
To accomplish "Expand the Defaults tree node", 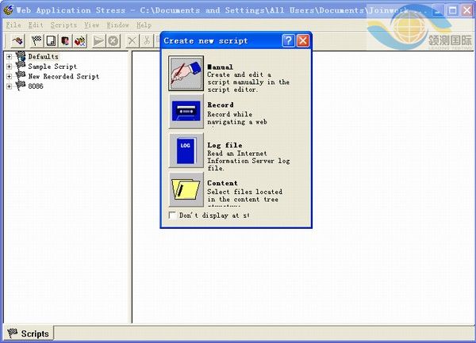I will (x=9, y=56).
